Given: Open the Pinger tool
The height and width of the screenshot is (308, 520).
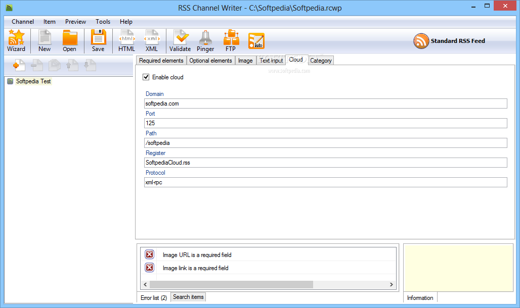Looking at the screenshot, I should 205,40.
